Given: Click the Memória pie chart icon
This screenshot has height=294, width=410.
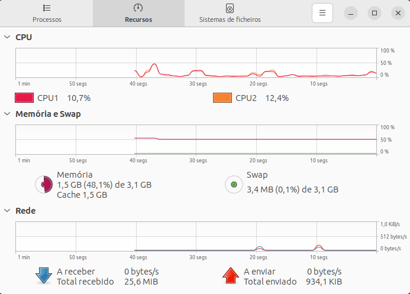Looking at the screenshot, I should (44, 185).
